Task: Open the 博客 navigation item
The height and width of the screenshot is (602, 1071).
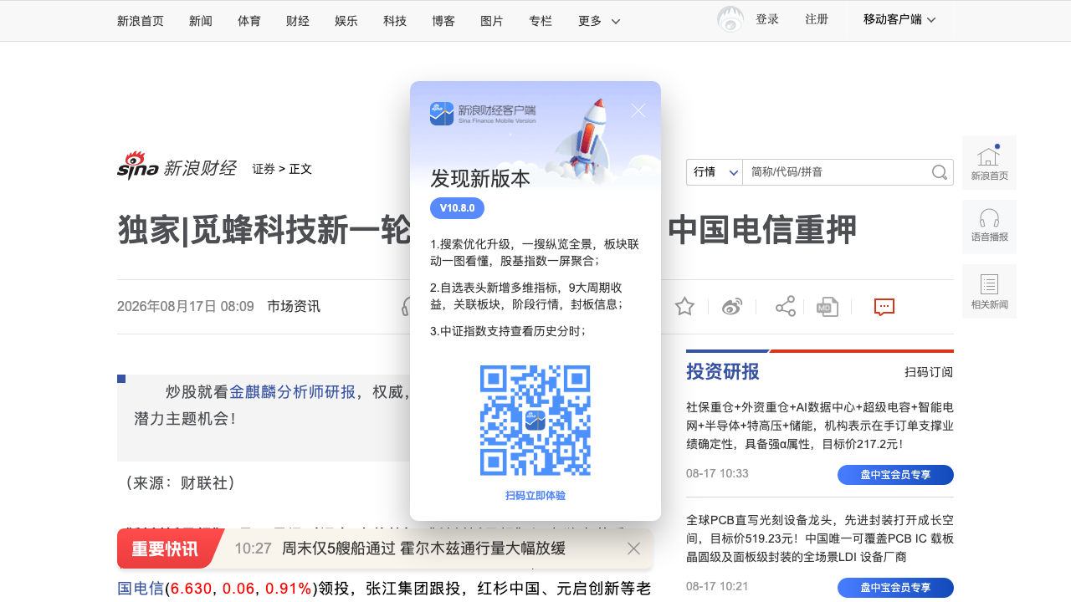Action: click(x=443, y=21)
